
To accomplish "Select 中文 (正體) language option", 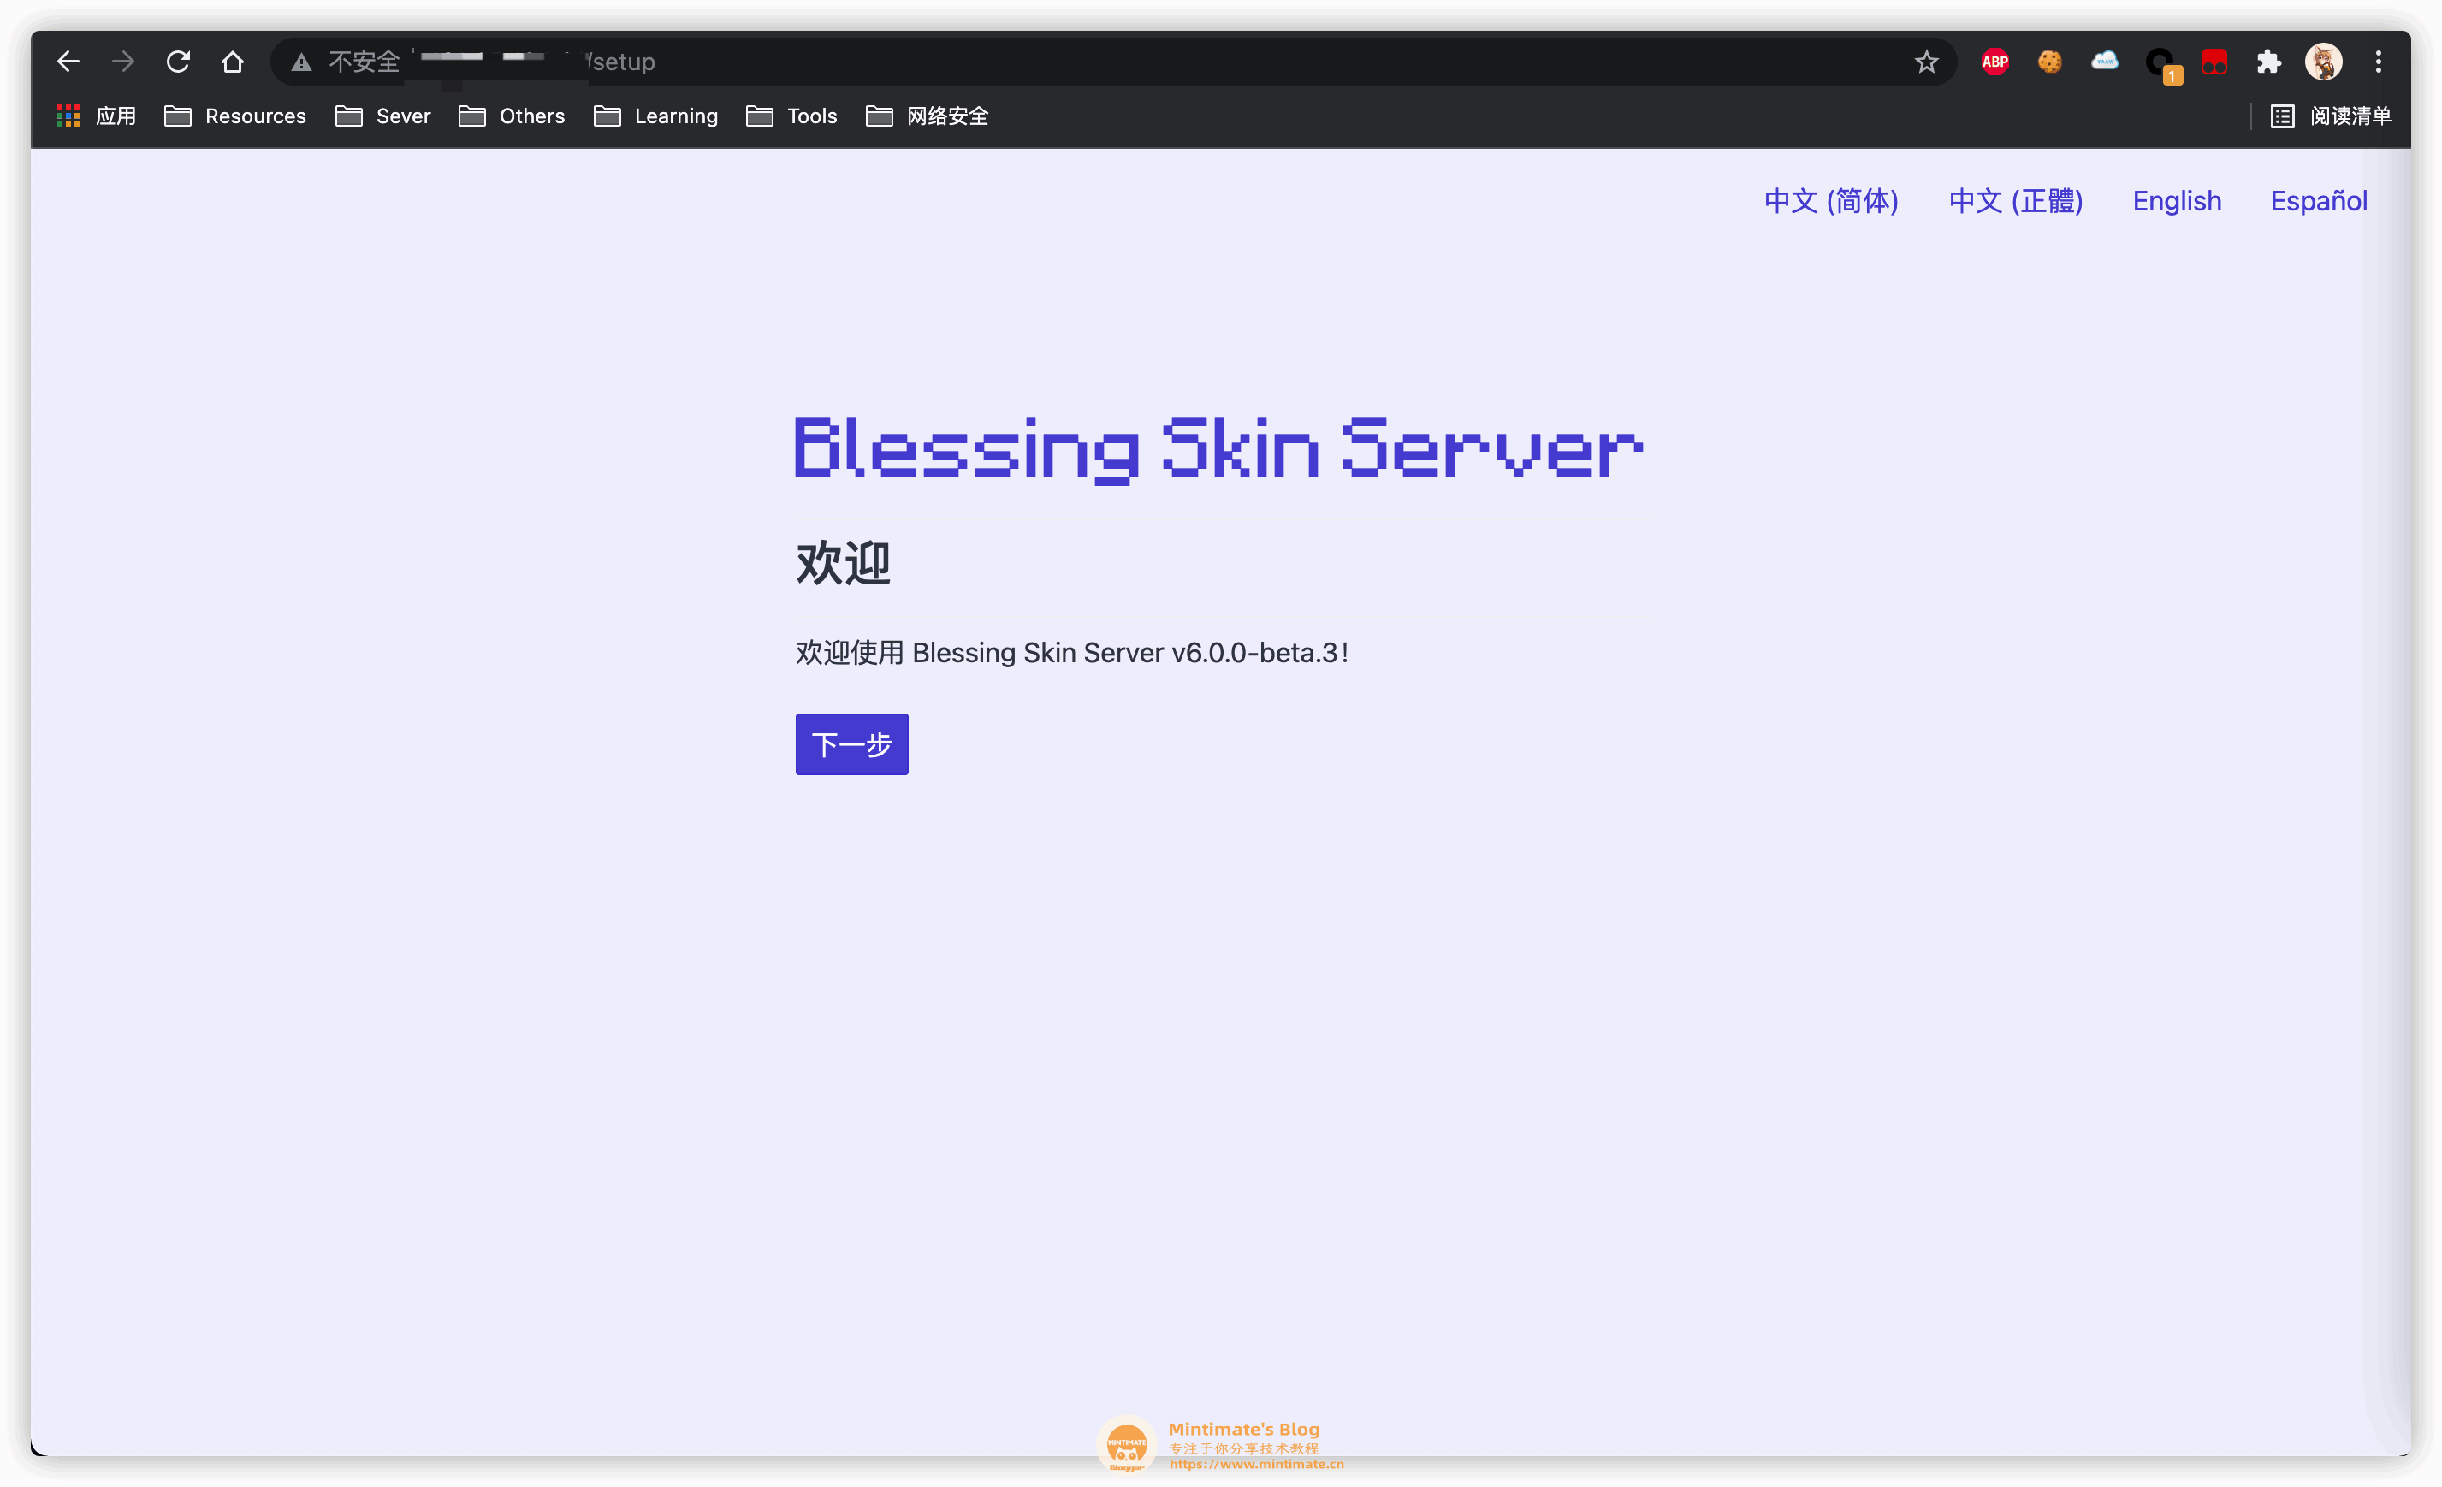I will pos(2013,200).
